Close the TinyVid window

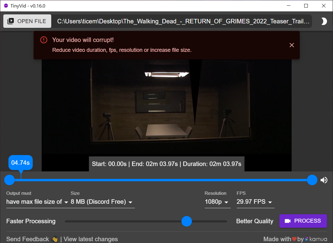[x=324, y=6]
